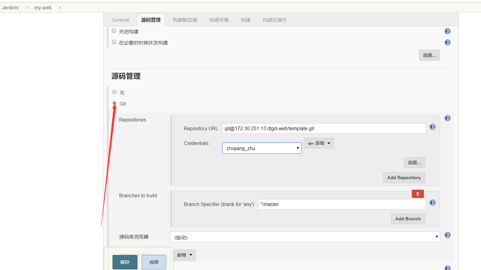Viewport: 481px width, 270px height.
Task: Click breadcrumb arrow after my-web
Action: click(x=60, y=8)
